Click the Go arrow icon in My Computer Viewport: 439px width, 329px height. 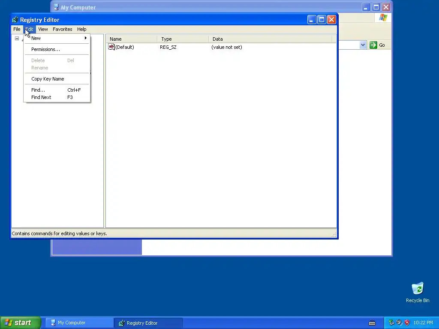tap(373, 45)
